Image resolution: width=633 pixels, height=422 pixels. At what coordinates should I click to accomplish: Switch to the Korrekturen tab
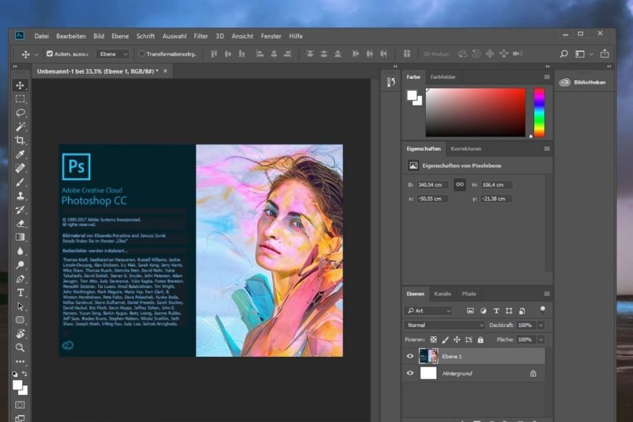pyautogui.click(x=466, y=148)
